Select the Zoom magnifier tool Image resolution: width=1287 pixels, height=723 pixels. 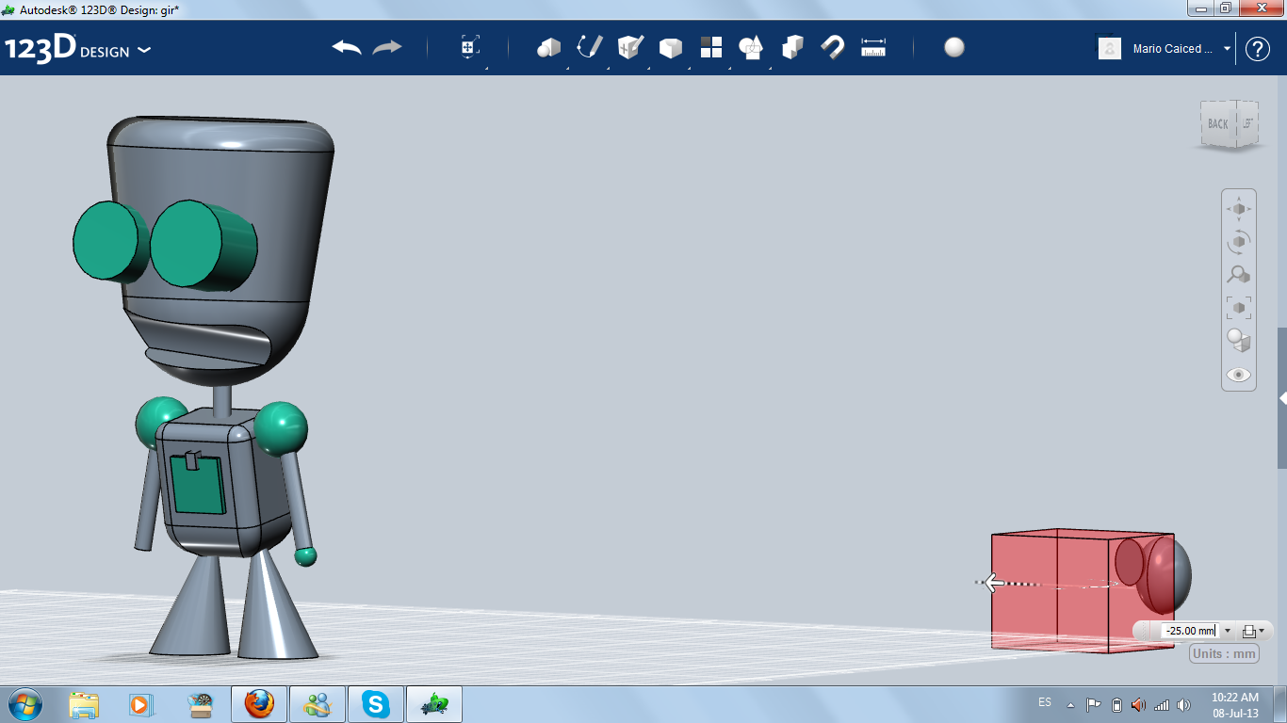[1239, 275]
